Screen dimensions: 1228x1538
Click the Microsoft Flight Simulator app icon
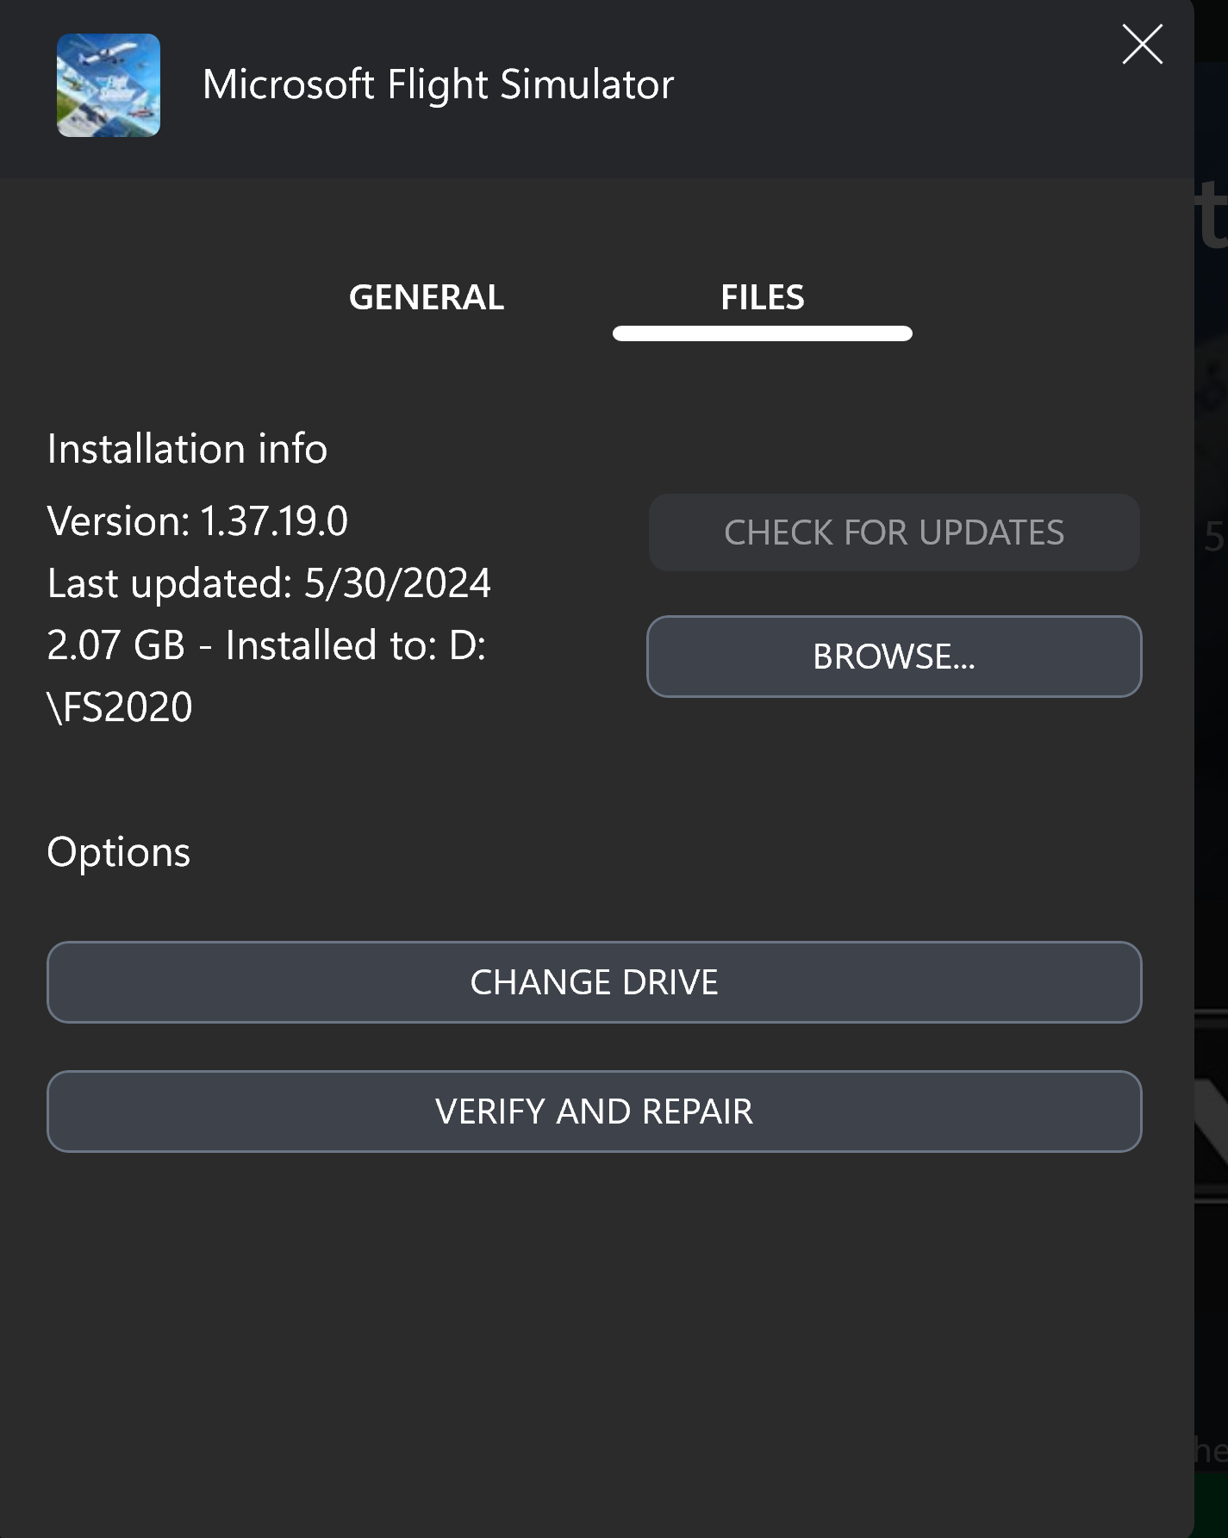click(109, 85)
